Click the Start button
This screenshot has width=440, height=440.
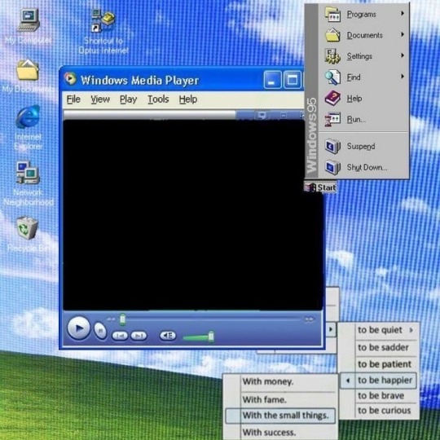(320, 187)
